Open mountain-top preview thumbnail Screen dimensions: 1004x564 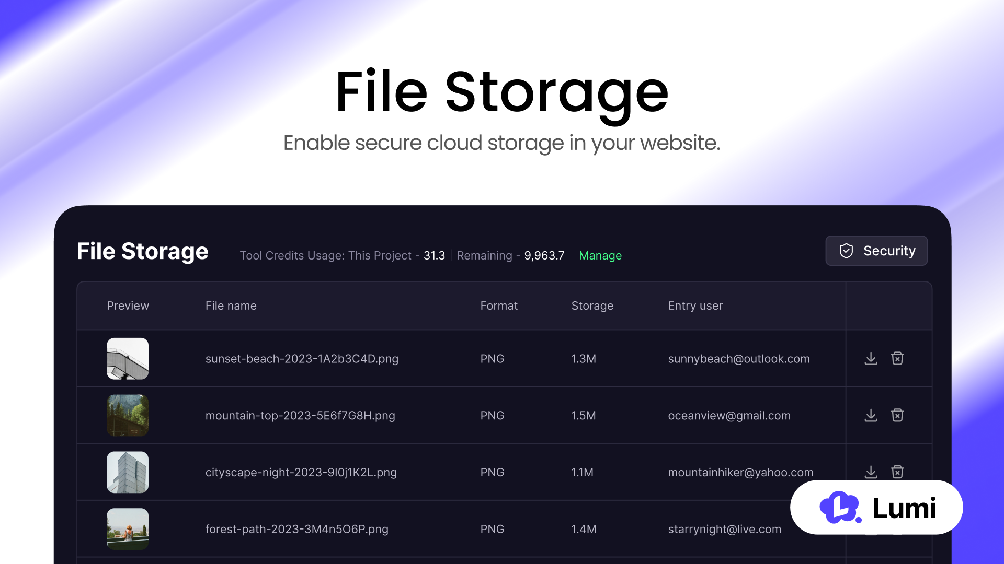coord(128,415)
